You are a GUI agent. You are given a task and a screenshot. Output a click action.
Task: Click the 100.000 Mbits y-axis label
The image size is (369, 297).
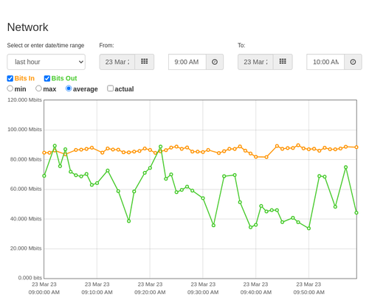click(24, 130)
